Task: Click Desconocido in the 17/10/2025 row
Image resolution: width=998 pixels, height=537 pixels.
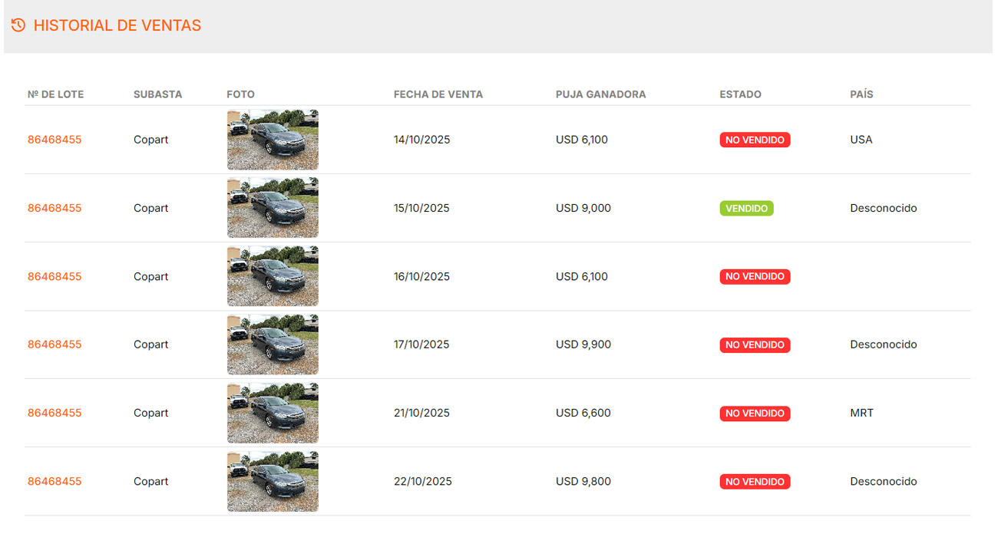Action: tap(884, 344)
